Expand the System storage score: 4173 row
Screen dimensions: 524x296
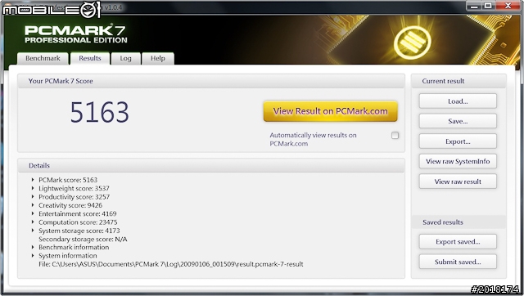[x=33, y=231]
